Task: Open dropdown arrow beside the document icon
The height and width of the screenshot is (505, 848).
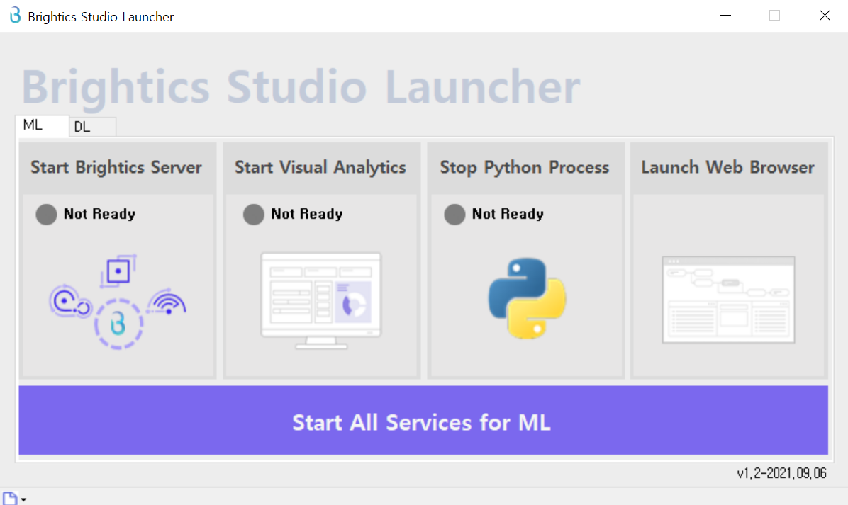Action: (x=23, y=499)
